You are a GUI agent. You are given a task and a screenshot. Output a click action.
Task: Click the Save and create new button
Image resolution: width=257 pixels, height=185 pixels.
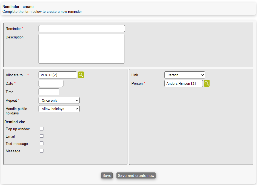click(136, 175)
